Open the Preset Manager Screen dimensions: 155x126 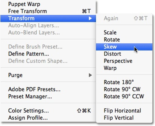[48, 96]
